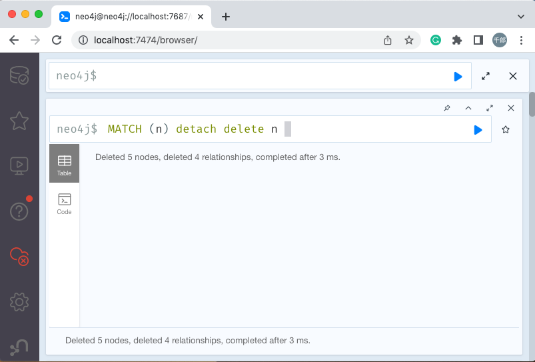Select the neo4j@neo4j browser tab
Viewport: 535px width, 362px height.
(131, 17)
